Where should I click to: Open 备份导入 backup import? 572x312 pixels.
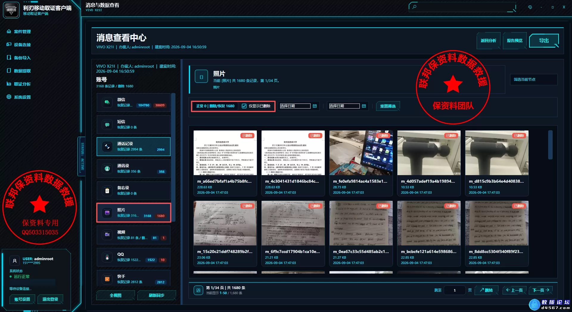[x=19, y=58]
